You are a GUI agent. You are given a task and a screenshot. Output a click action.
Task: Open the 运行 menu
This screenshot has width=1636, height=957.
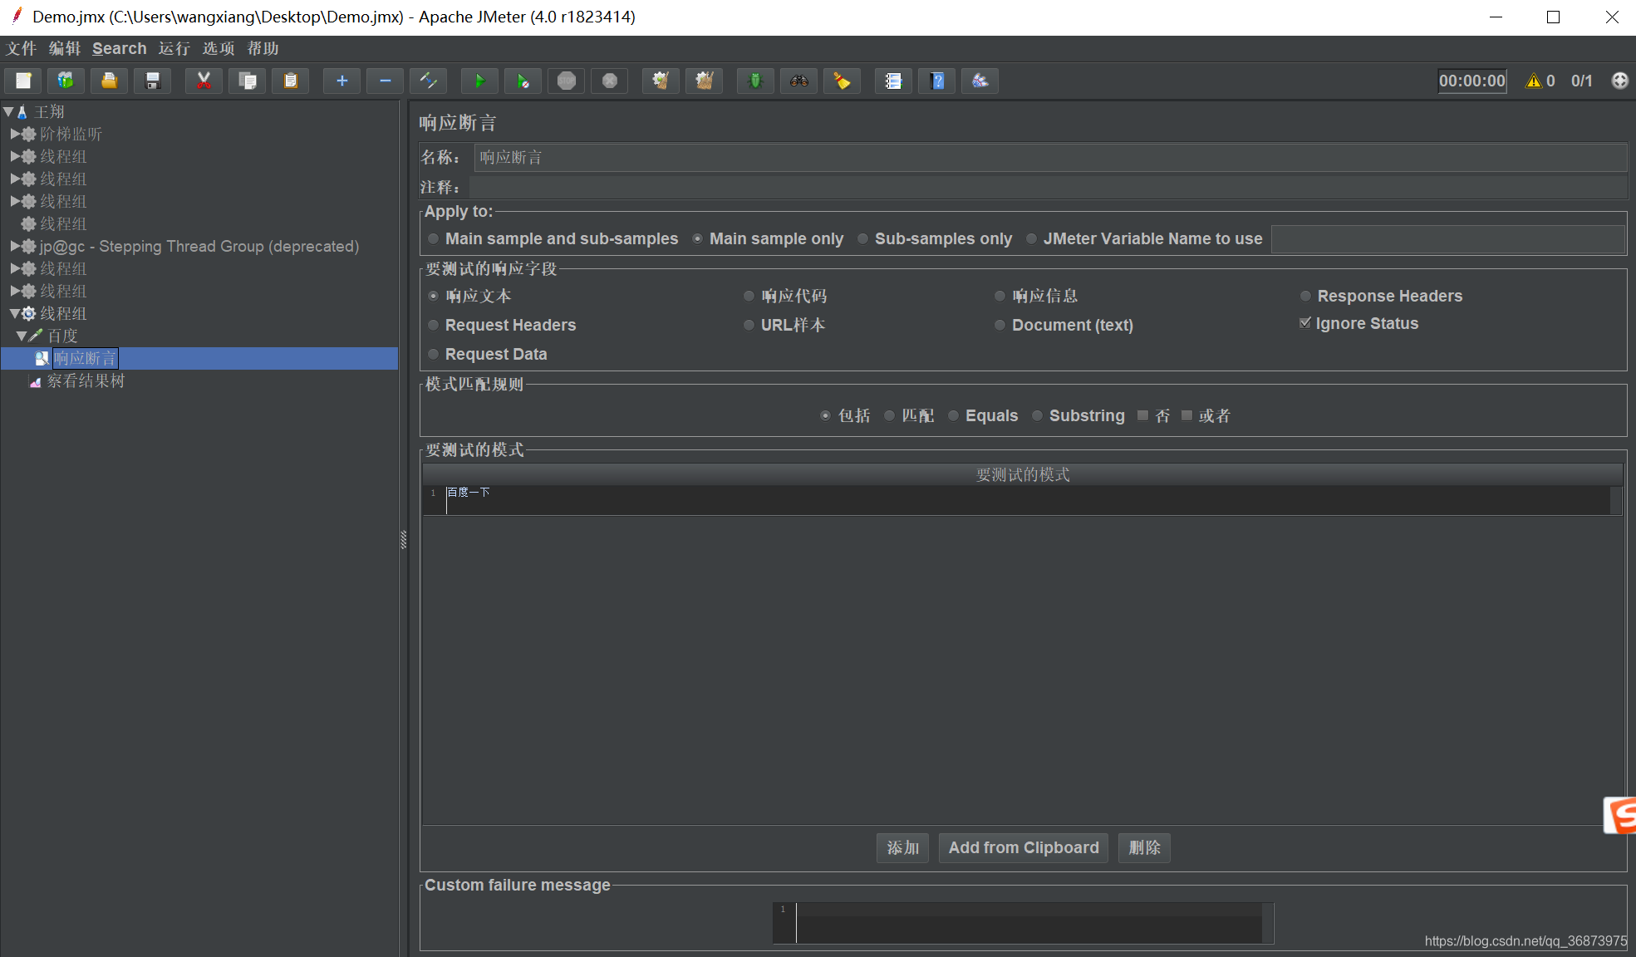pos(174,48)
